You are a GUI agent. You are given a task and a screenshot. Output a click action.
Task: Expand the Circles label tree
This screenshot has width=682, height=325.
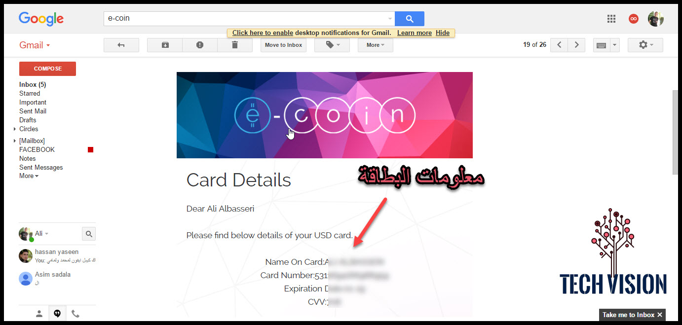coord(15,129)
